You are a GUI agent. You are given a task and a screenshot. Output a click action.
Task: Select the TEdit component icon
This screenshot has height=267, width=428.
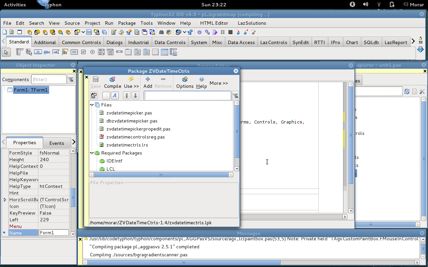click(56, 52)
